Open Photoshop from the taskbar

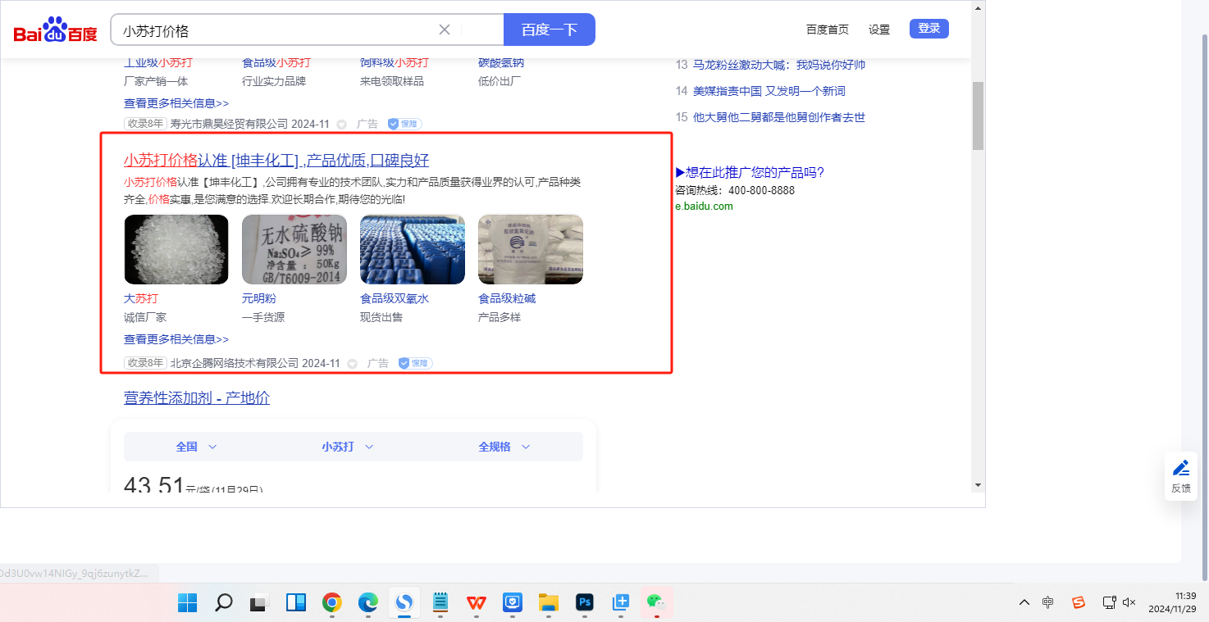pyautogui.click(x=585, y=603)
